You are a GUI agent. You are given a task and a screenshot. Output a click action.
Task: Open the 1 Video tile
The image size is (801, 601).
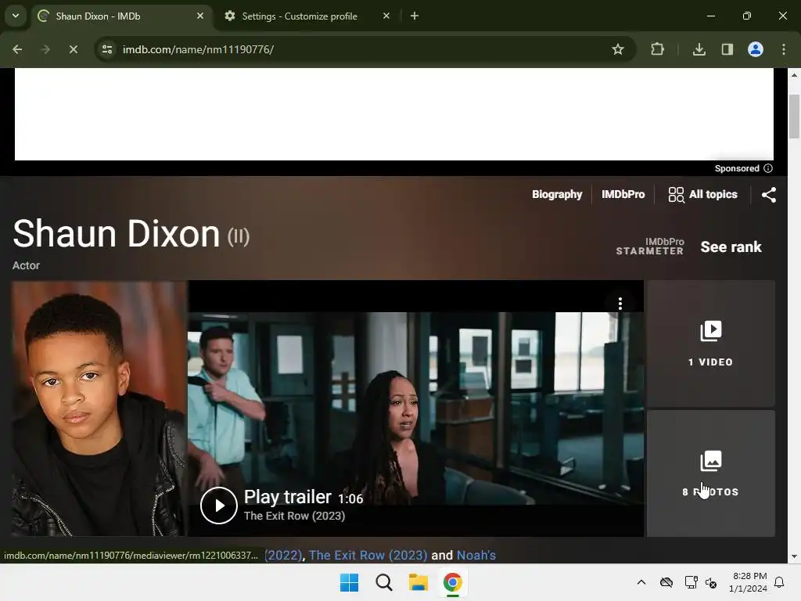click(x=710, y=344)
